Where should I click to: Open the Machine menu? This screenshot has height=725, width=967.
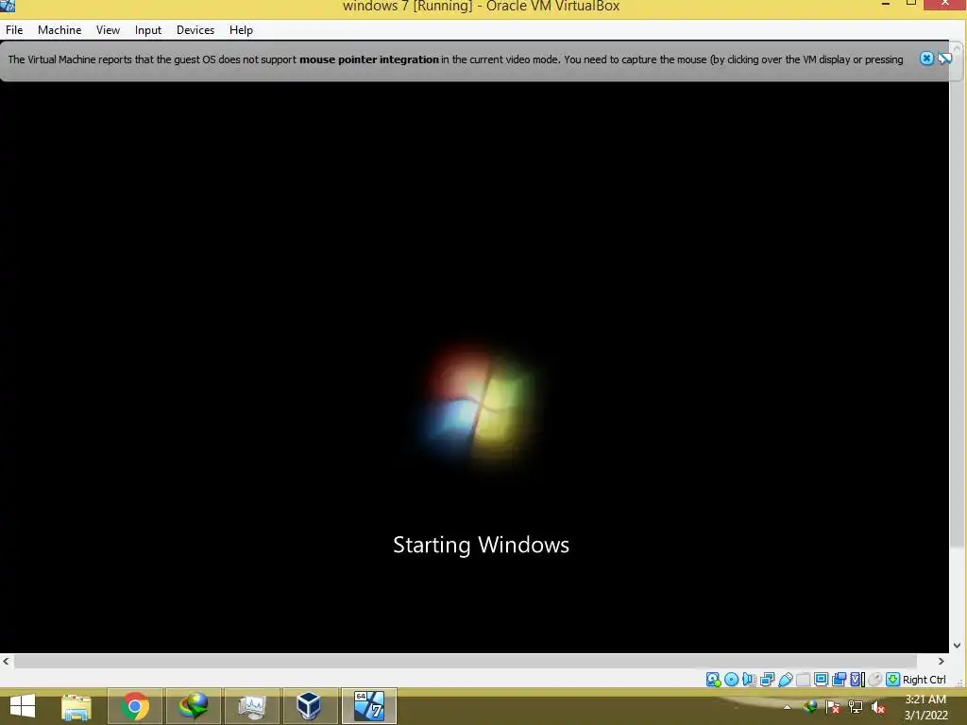pos(59,30)
